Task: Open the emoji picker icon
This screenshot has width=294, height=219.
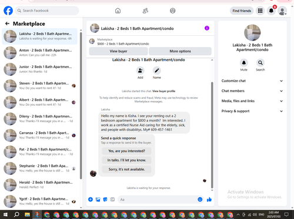Action: point(200,200)
